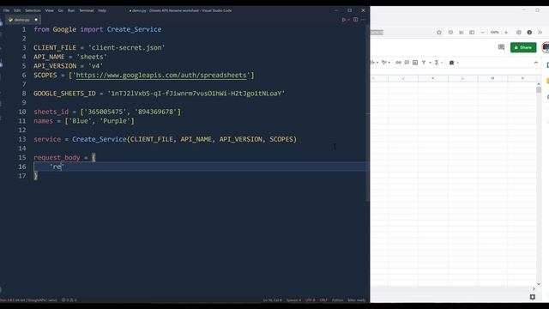Click the closing brace on line 17
The image size is (549, 309).
tap(36, 176)
